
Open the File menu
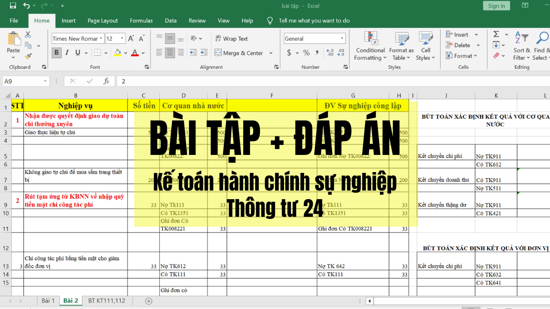(14, 21)
